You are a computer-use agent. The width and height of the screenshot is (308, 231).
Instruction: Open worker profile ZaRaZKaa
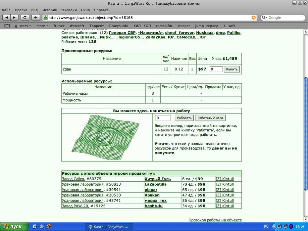pos(155,37)
